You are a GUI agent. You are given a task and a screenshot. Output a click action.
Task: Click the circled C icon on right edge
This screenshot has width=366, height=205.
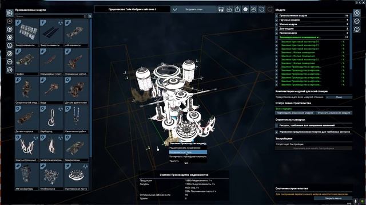point(357,29)
